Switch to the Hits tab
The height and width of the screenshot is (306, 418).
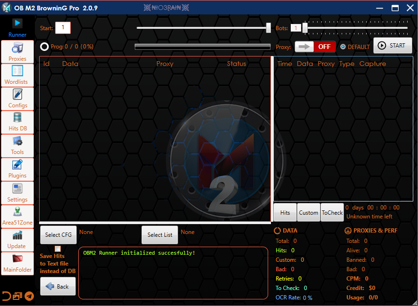(285, 212)
